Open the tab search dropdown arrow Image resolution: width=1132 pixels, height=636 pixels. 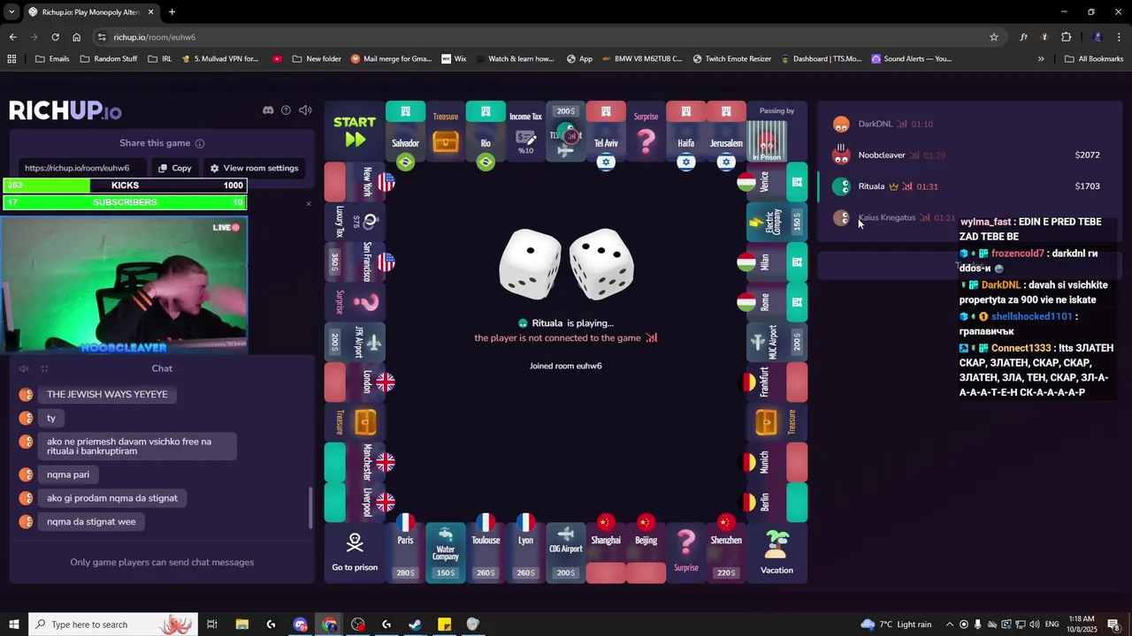[11, 12]
